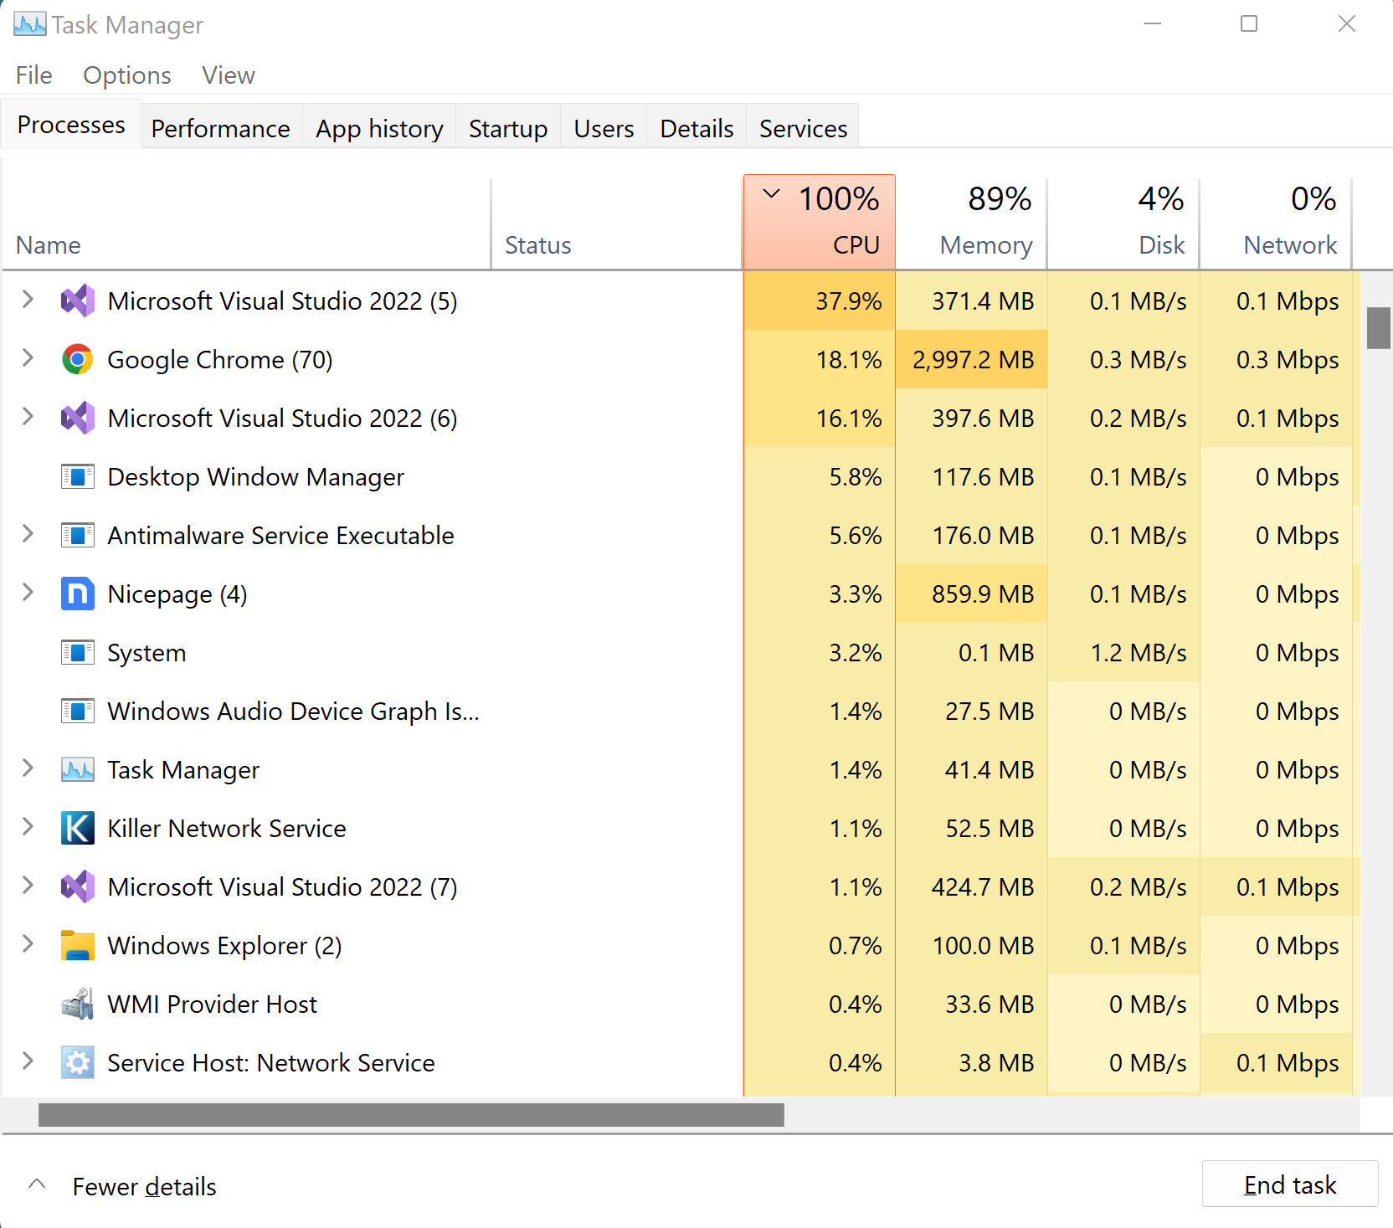Screen dimensions: 1393x1228
Task: Switch to the Performance tab
Action: coord(221,128)
